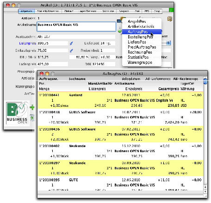Click the AuftragPos scrollbar down arrow
Image resolution: width=211 pixels, height=203 pixels.
coord(205,191)
